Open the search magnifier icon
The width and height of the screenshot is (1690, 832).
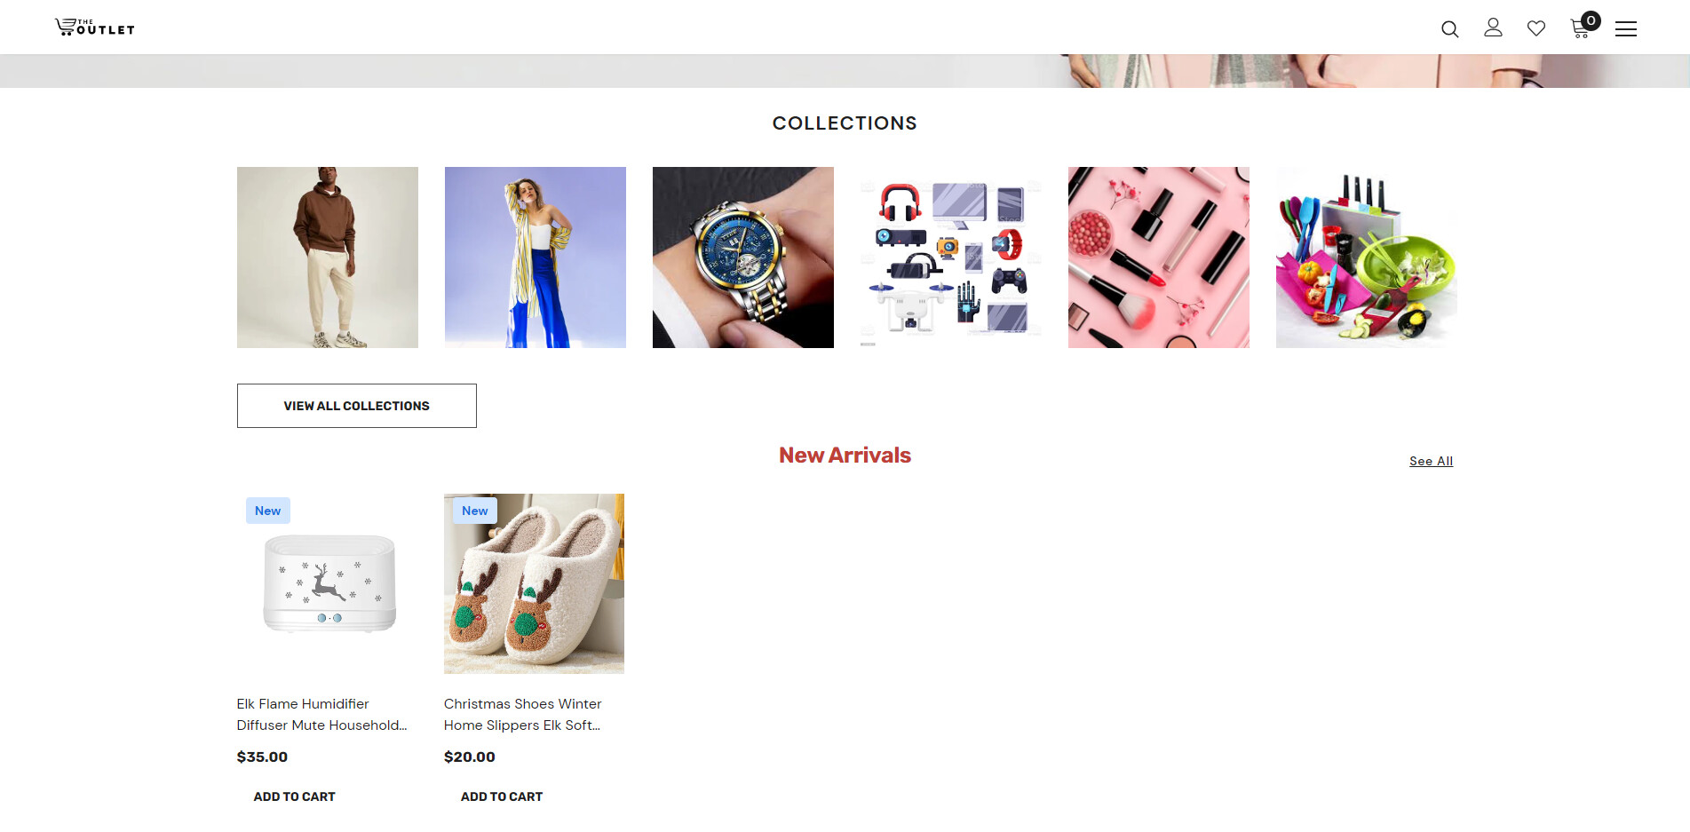pyautogui.click(x=1449, y=28)
